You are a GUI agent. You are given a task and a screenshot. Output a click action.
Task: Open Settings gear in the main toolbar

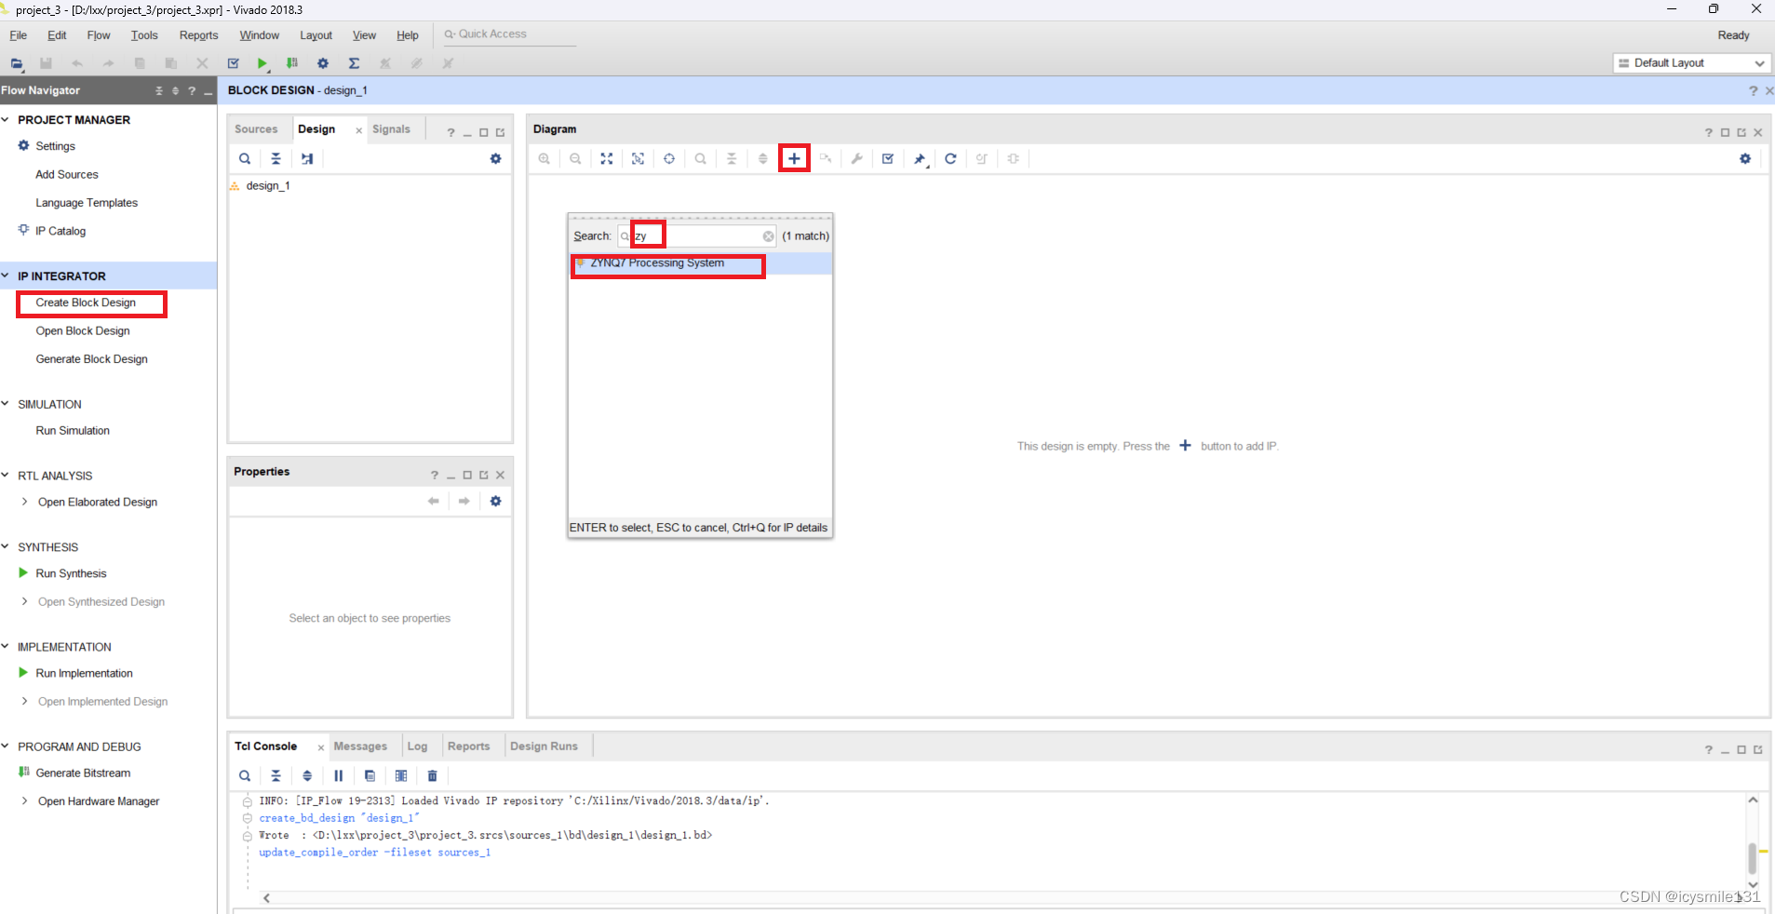323,63
